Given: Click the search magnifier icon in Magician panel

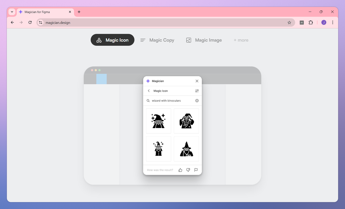Looking at the screenshot, I should [x=148, y=101].
